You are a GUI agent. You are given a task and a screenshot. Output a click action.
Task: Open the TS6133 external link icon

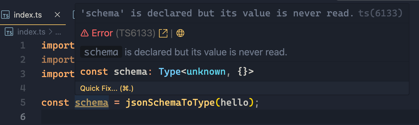tap(163, 33)
